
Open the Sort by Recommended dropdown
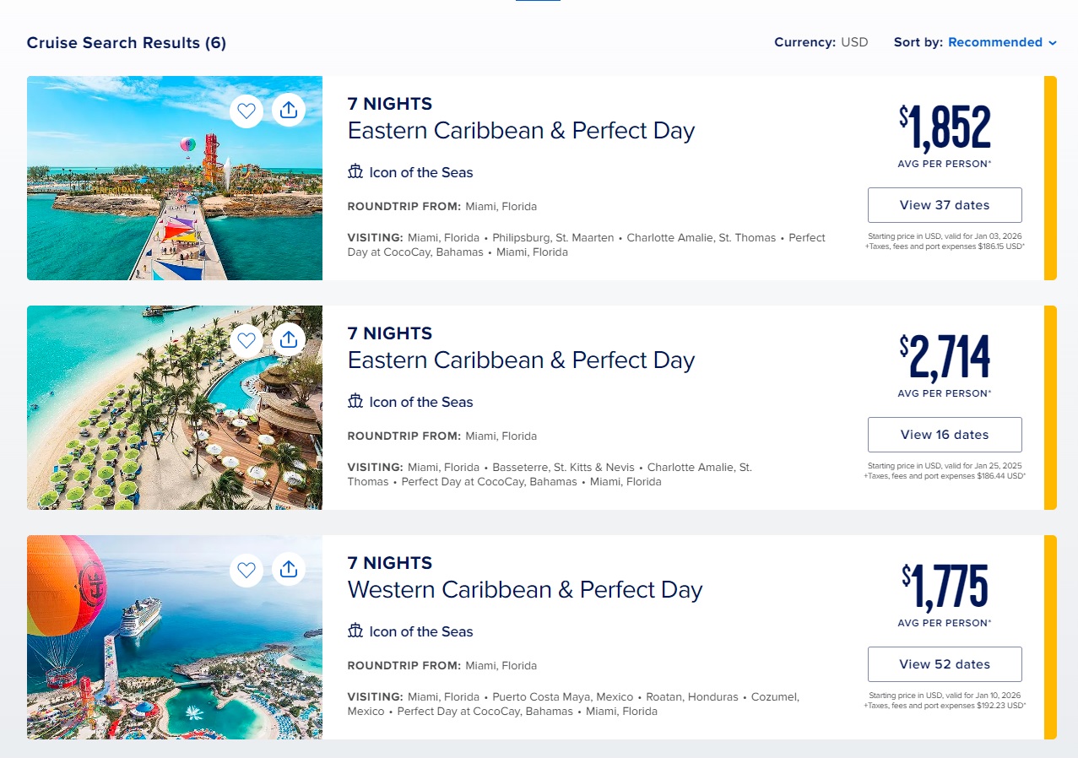(x=994, y=42)
